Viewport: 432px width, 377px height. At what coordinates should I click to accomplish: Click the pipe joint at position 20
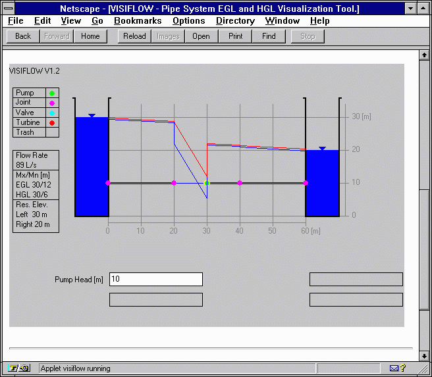click(174, 183)
